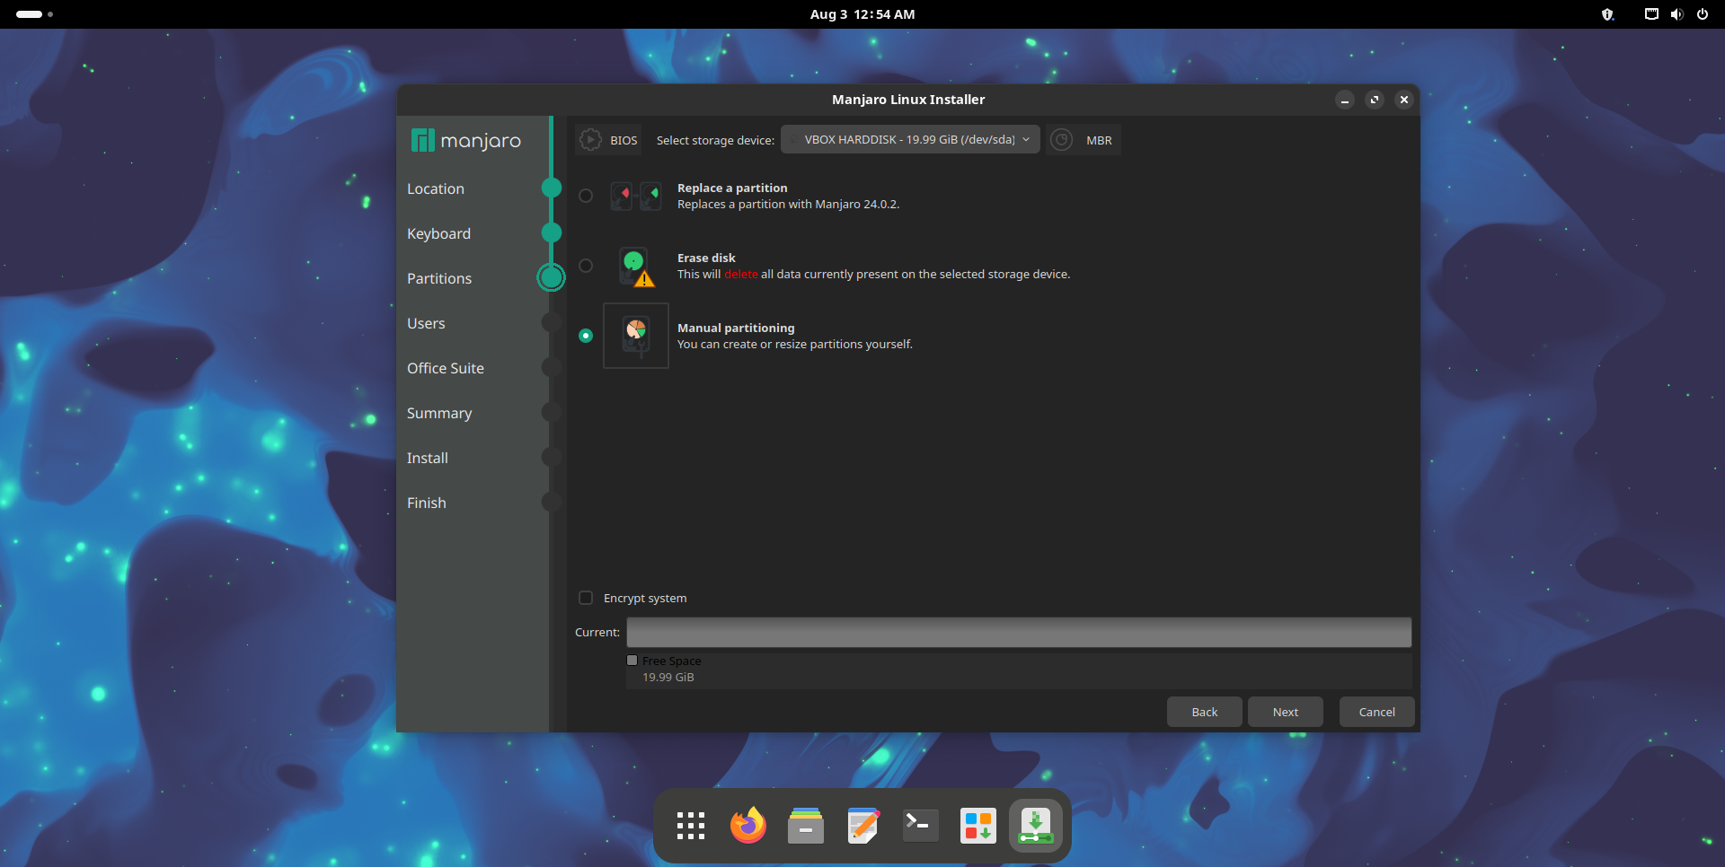
Task: Click the Manjaro Linux Installer title bar text
Action: coord(908,100)
